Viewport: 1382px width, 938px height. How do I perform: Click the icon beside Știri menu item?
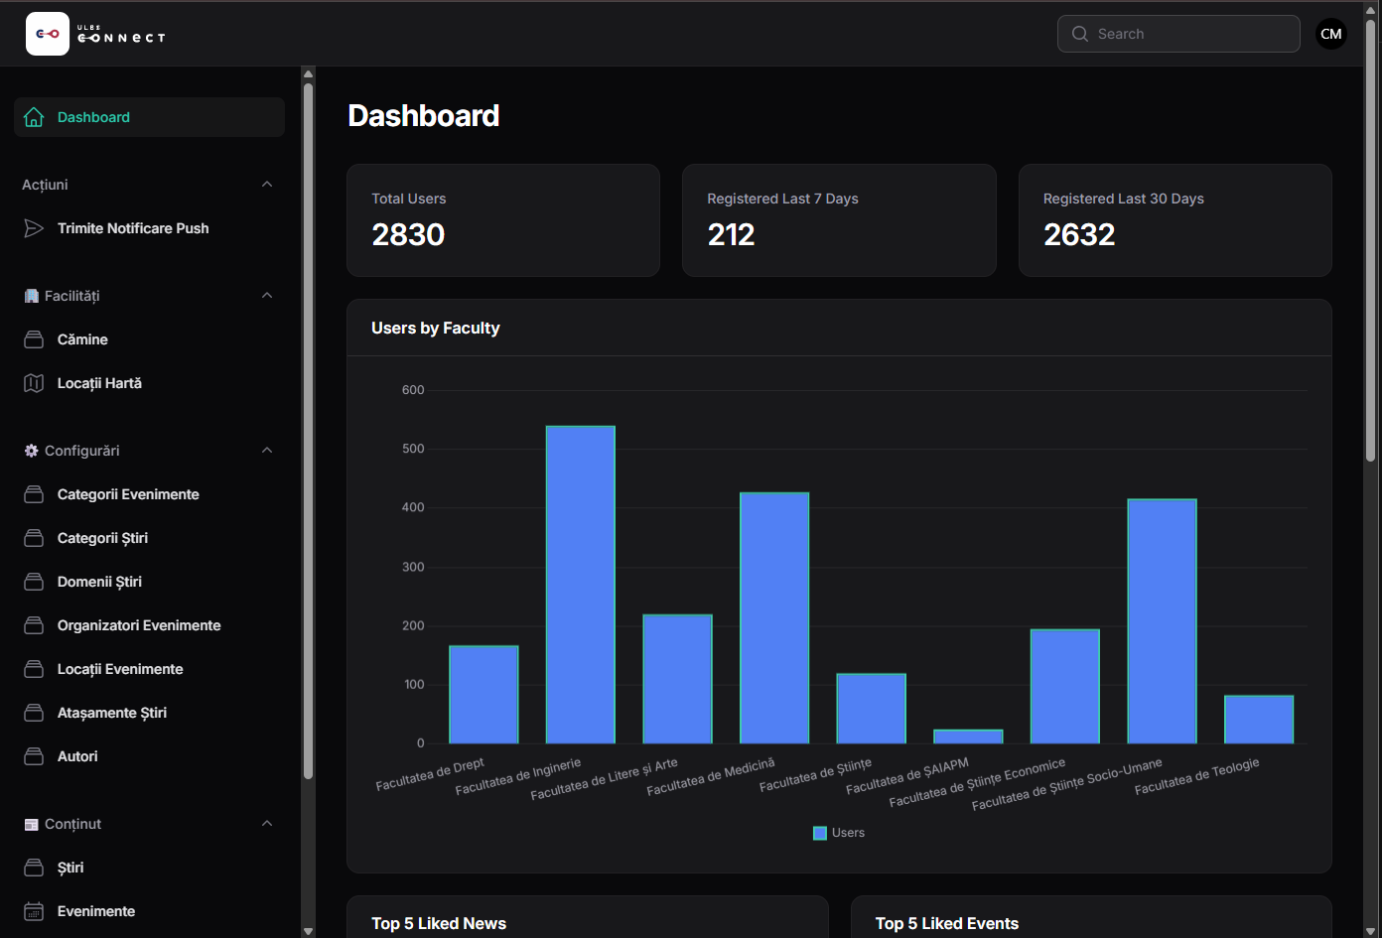[34, 868]
